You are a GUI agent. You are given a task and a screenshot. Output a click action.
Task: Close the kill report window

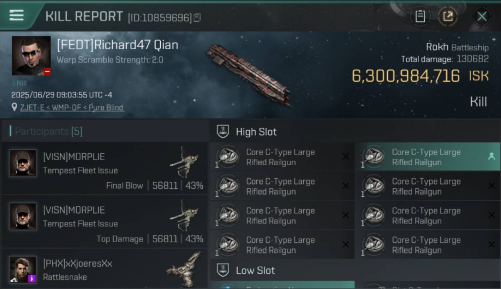coord(482,16)
